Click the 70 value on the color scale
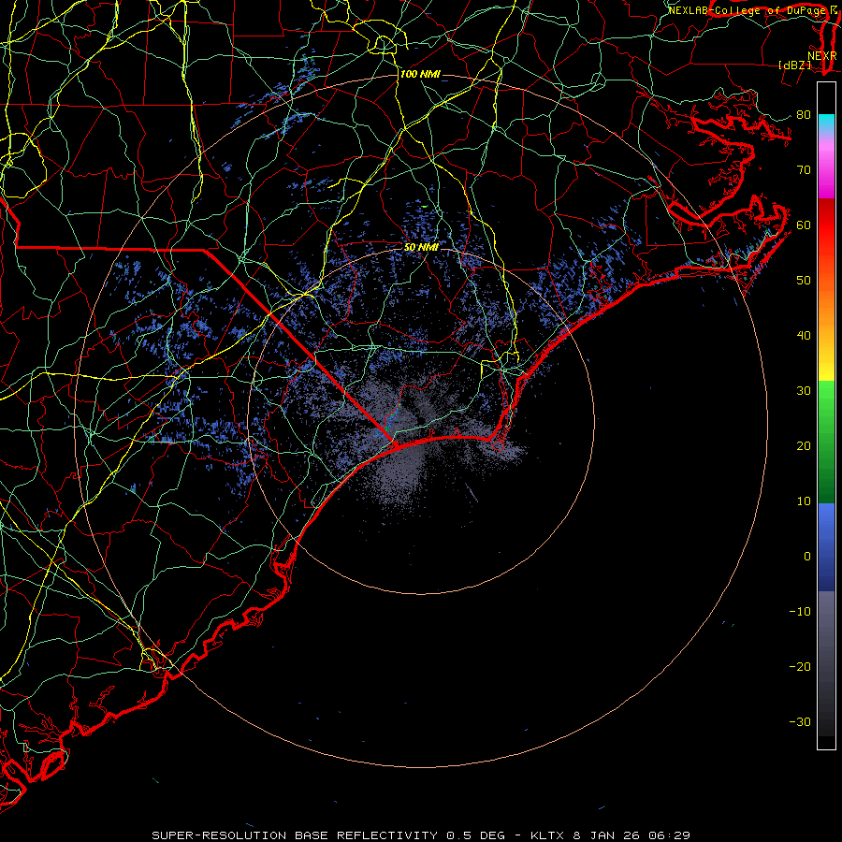The image size is (842, 842). (x=804, y=169)
